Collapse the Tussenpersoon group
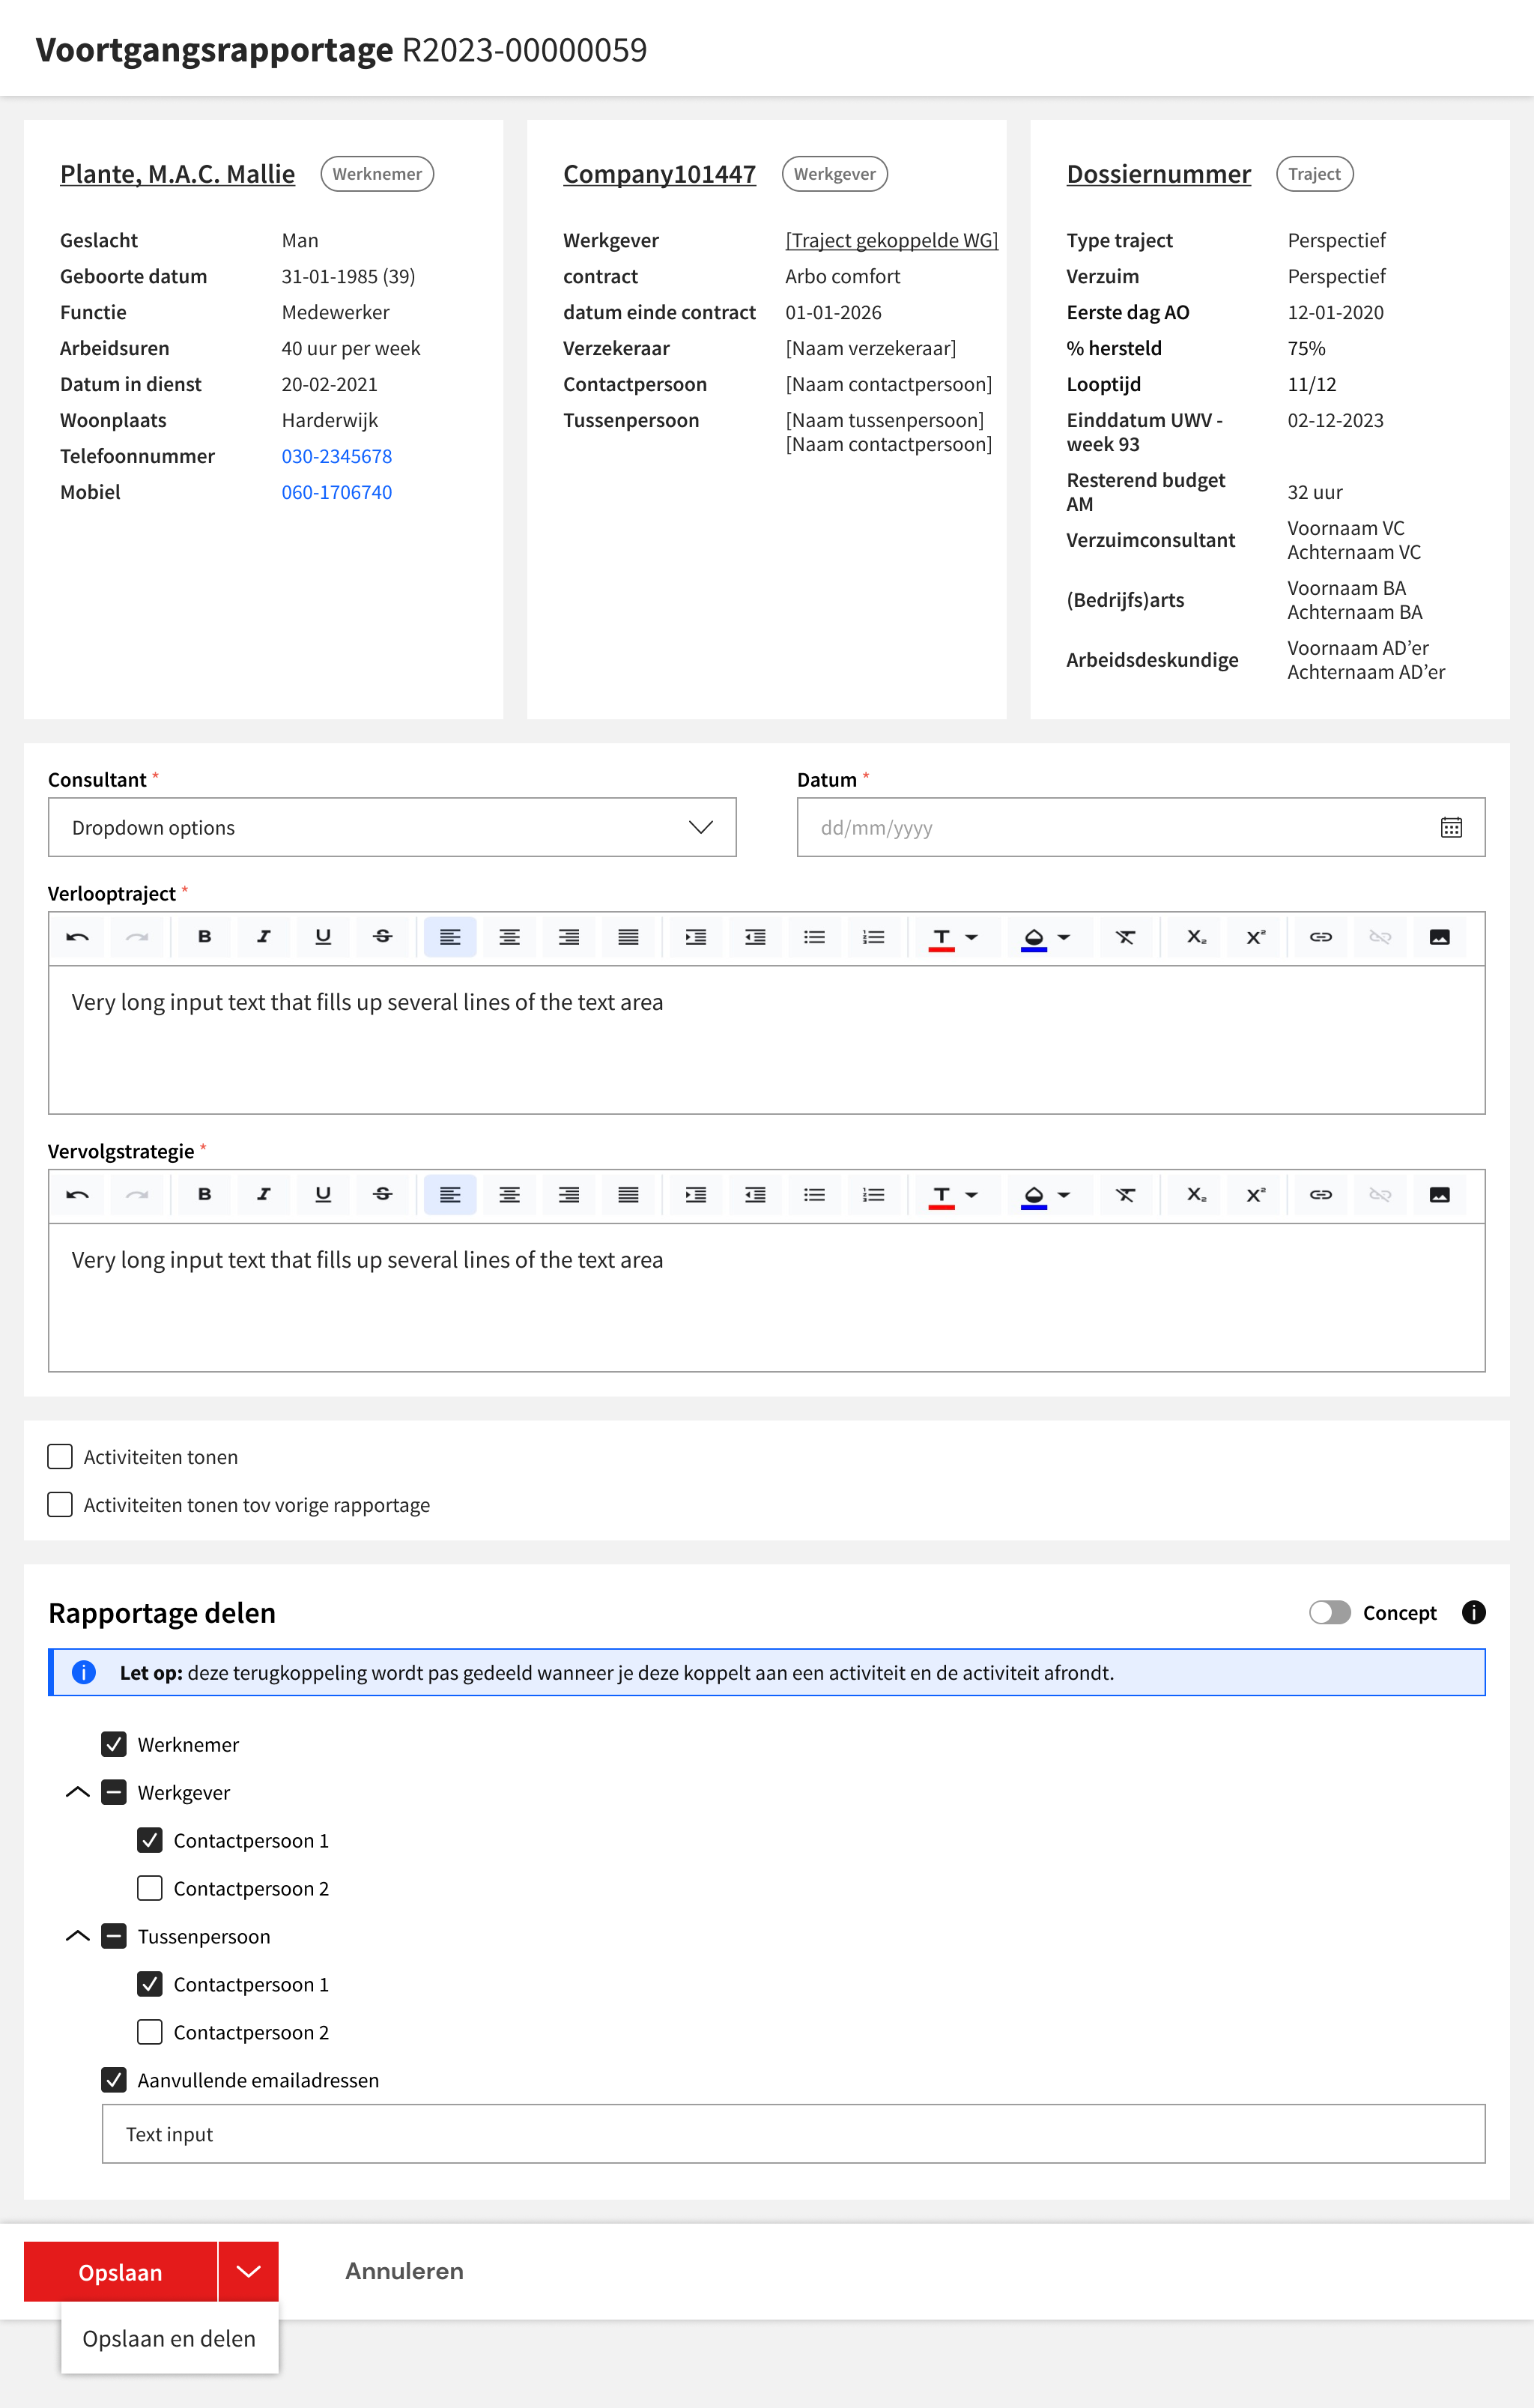This screenshot has width=1534, height=2408. click(x=77, y=1936)
